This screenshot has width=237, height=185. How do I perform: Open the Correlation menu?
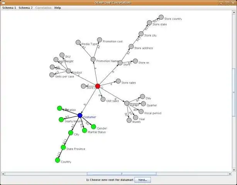[43, 8]
